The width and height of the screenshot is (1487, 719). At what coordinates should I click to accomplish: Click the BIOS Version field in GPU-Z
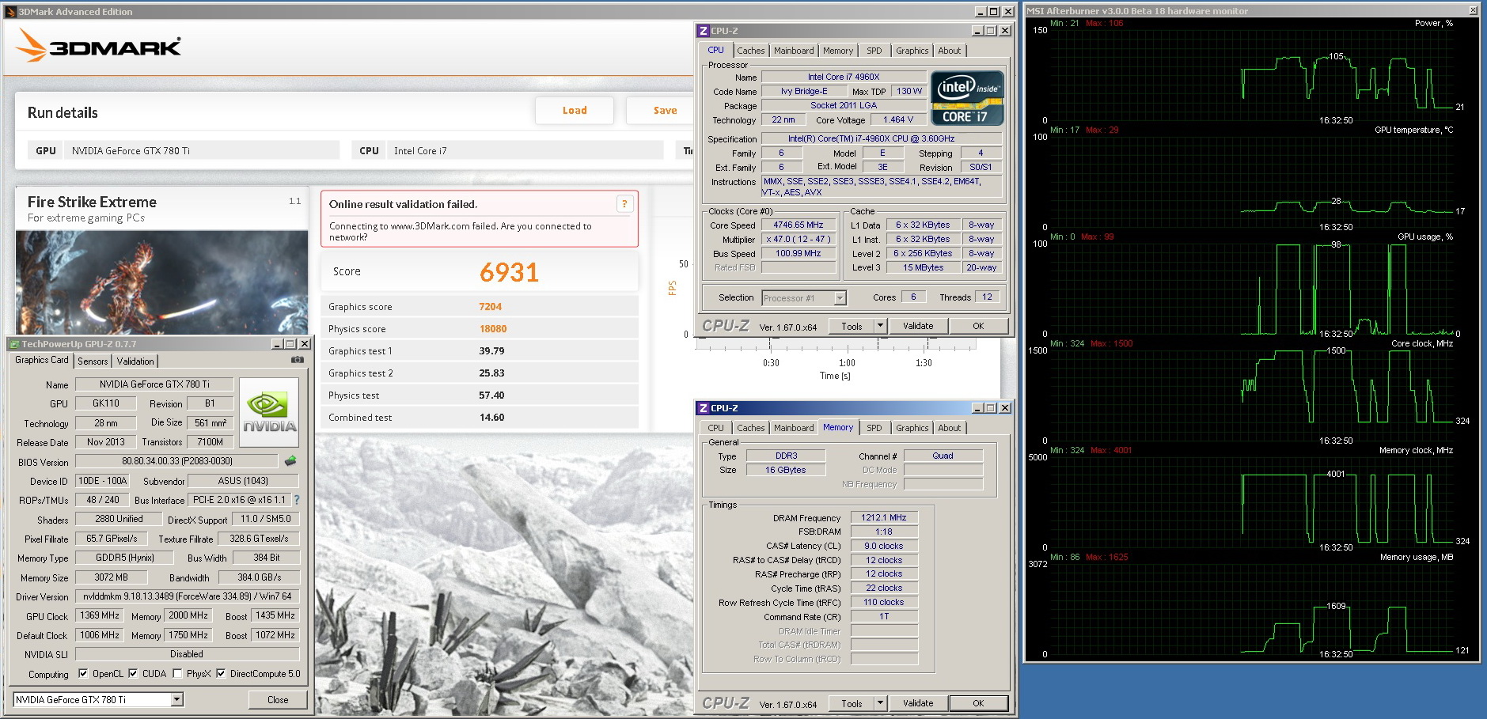pyautogui.click(x=177, y=461)
